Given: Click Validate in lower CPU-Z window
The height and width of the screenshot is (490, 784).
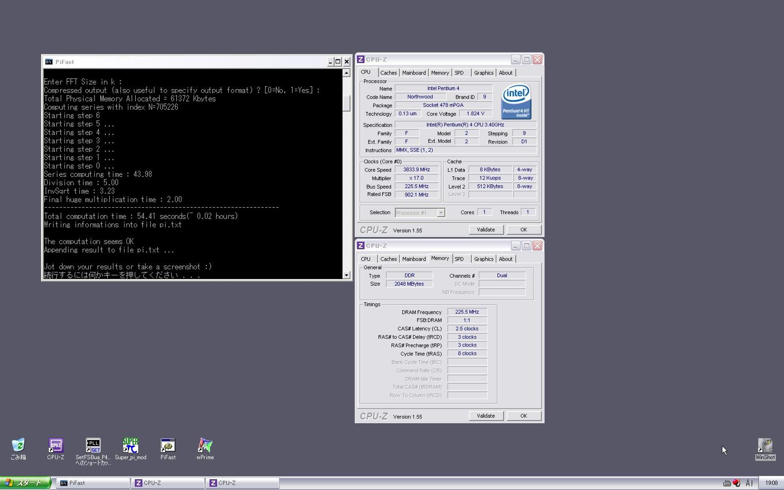Looking at the screenshot, I should tap(486, 416).
